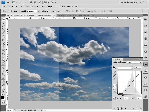Select the Magic Wand tool

(3, 29)
